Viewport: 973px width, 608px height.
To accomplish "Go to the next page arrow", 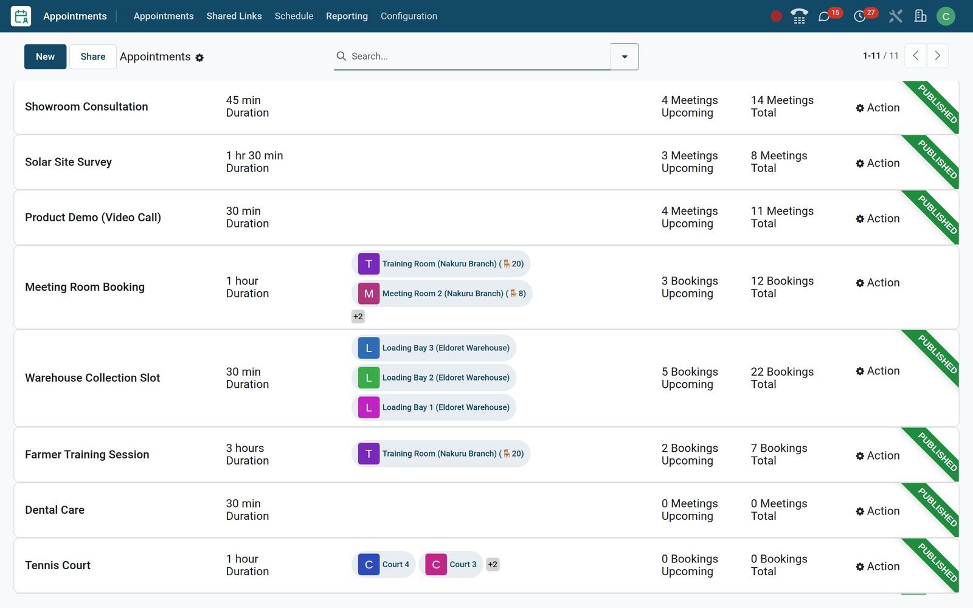I will [938, 56].
